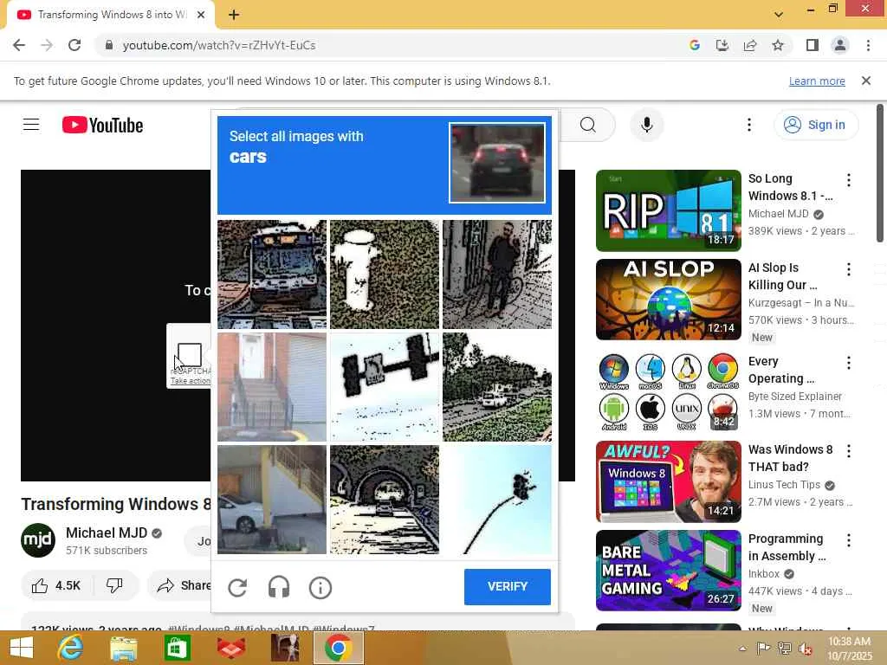Open the AI Slop Is Killing Our video
The width and height of the screenshot is (887, 665).
(x=669, y=299)
